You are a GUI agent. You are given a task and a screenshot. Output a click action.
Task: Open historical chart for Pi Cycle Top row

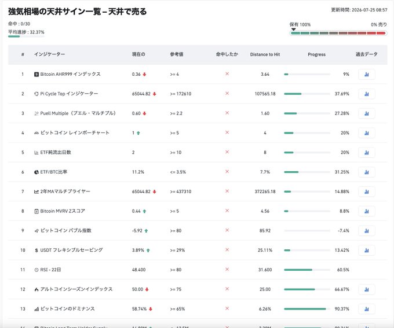(x=367, y=94)
